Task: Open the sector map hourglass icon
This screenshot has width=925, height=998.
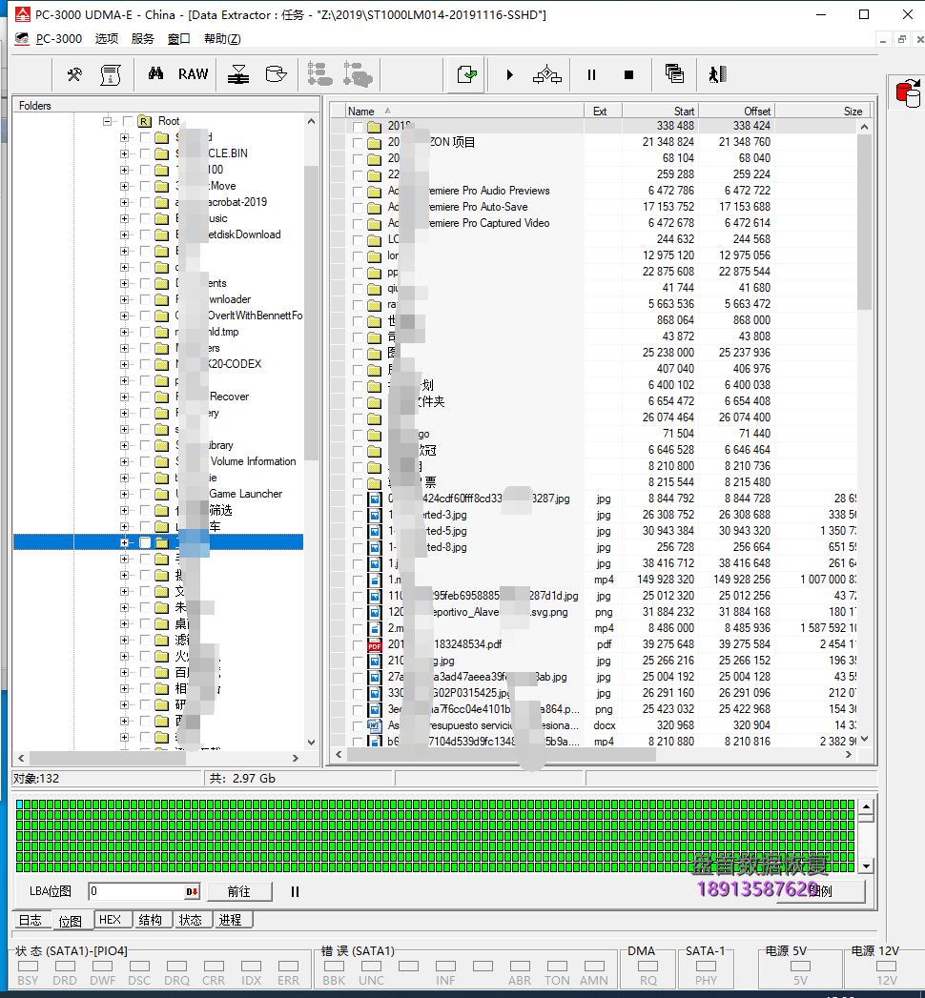Action: pyautogui.click(x=238, y=74)
